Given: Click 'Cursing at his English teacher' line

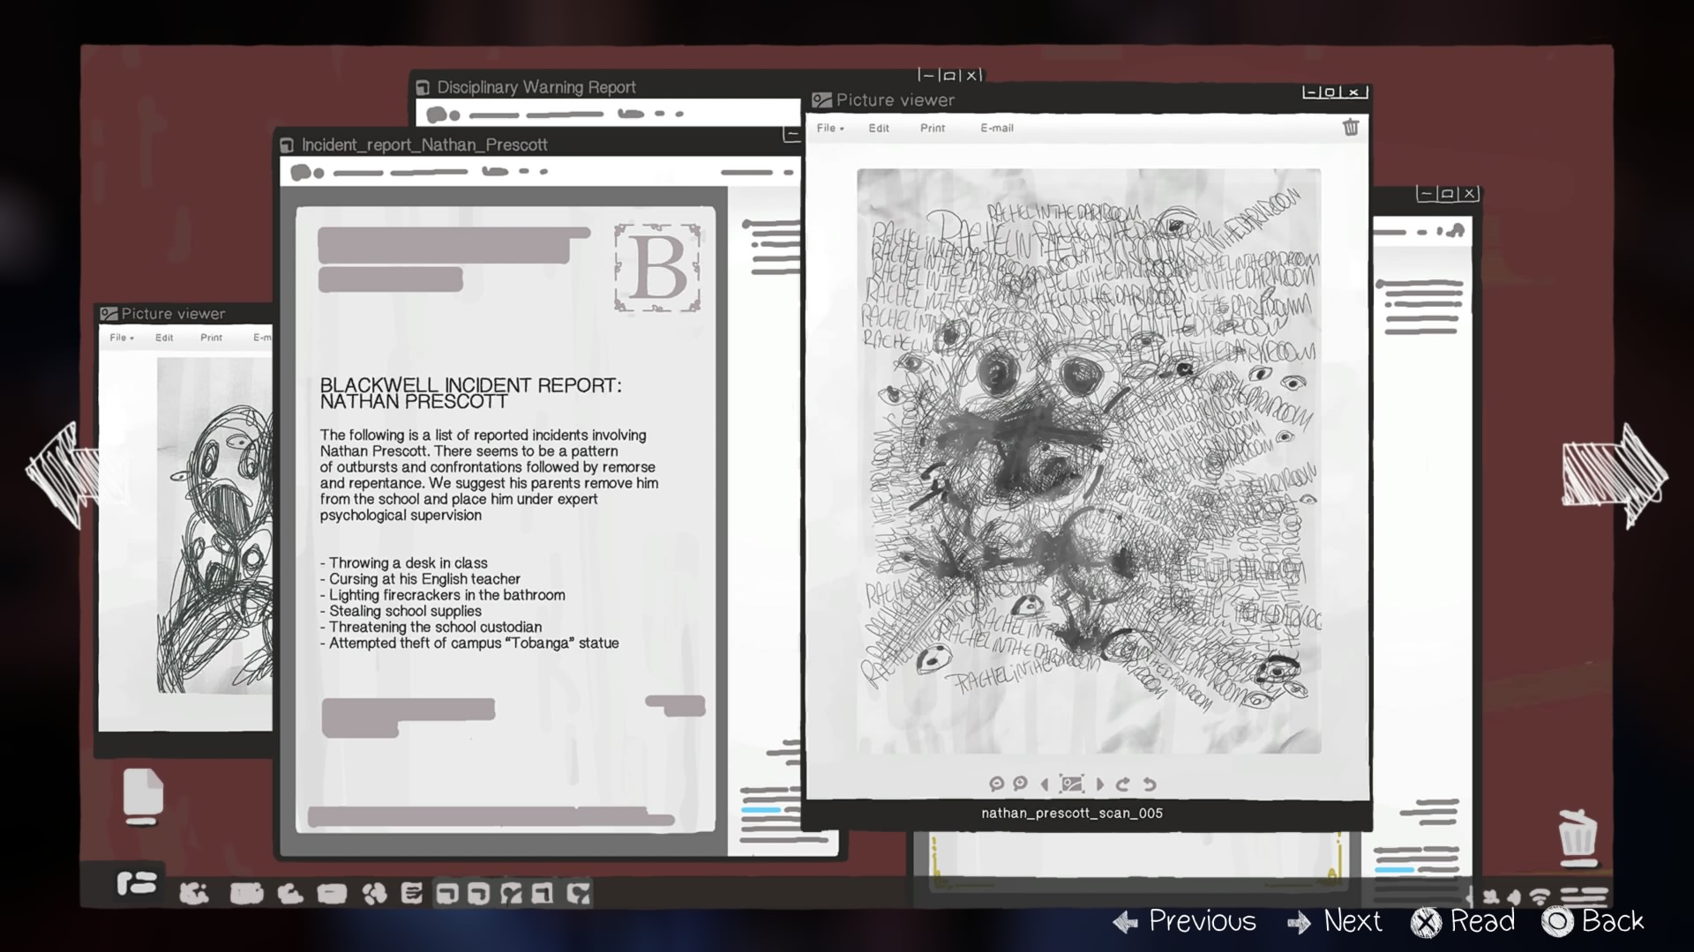Looking at the screenshot, I should coord(420,579).
